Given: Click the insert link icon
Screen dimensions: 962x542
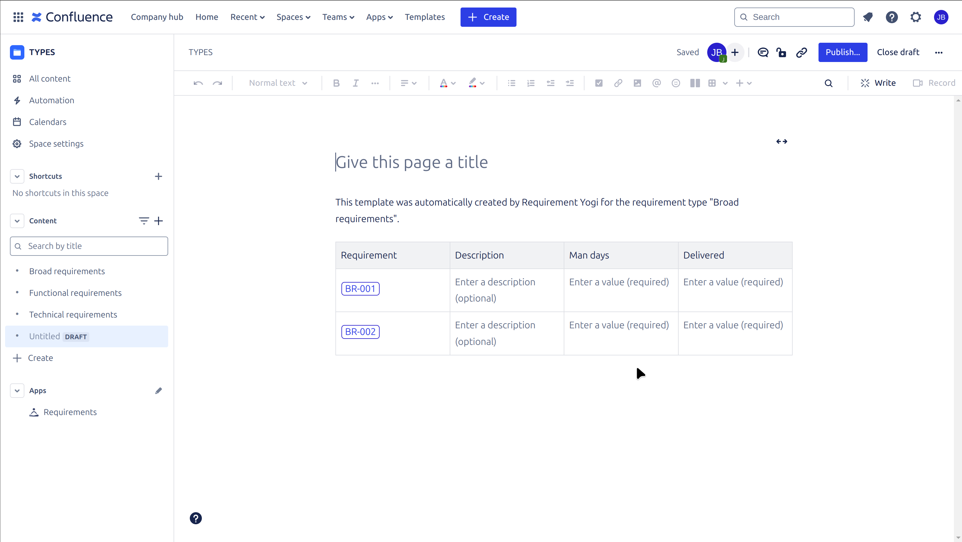Looking at the screenshot, I should 618,83.
